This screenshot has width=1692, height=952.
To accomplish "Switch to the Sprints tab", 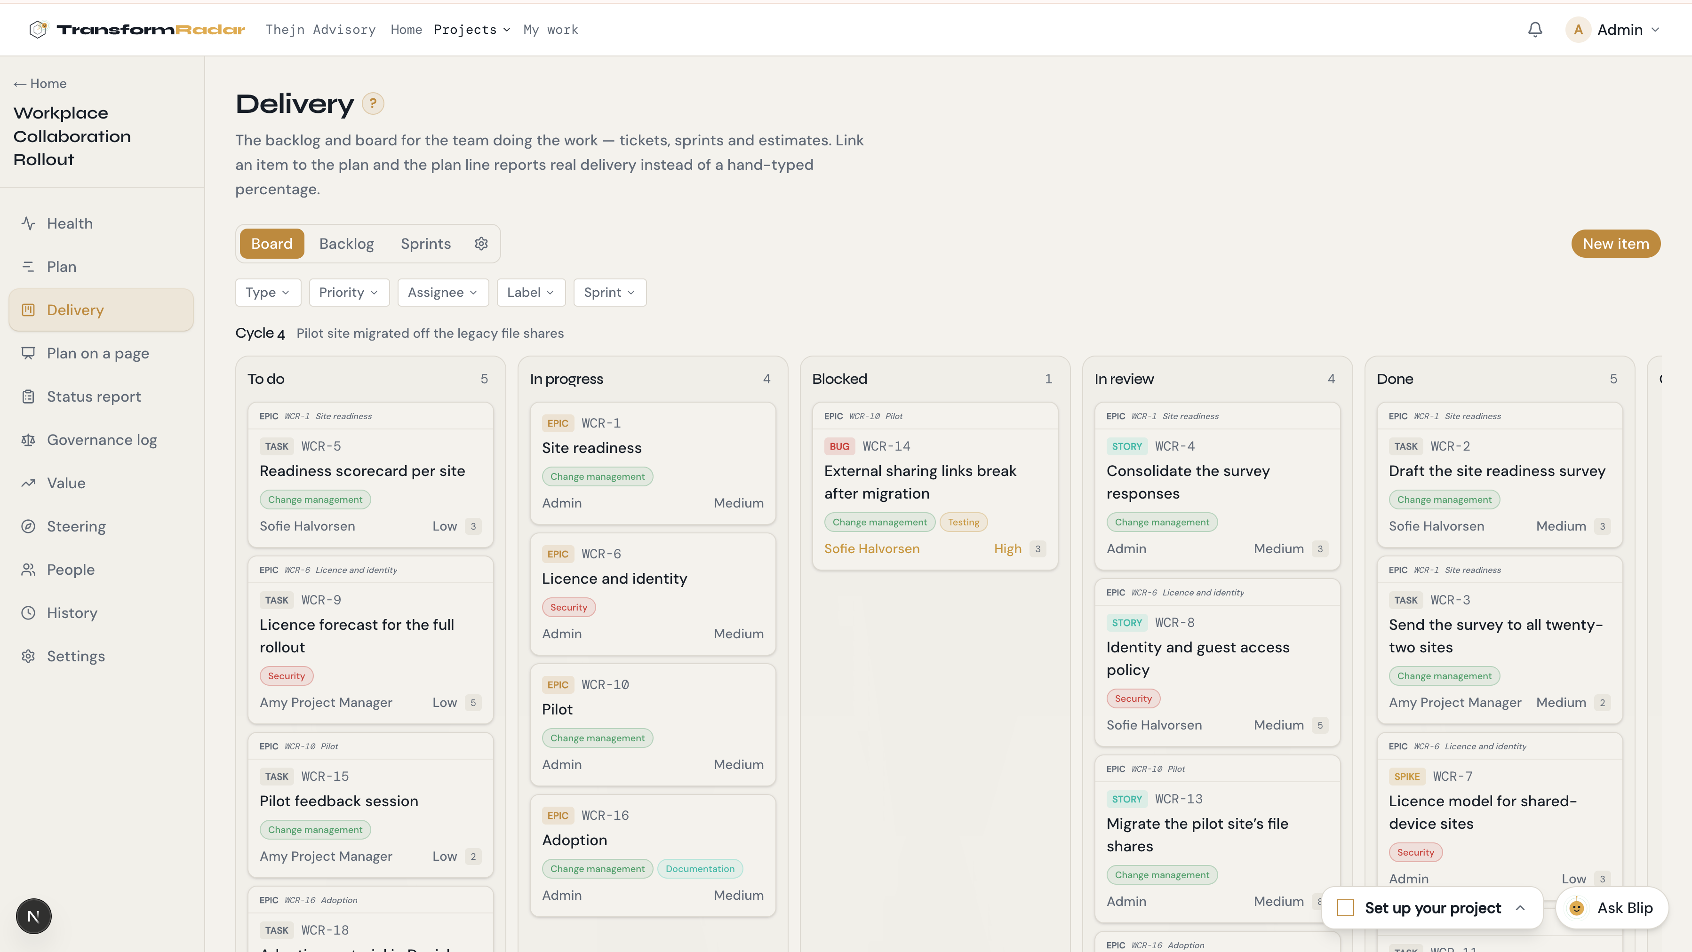I will click(x=426, y=244).
